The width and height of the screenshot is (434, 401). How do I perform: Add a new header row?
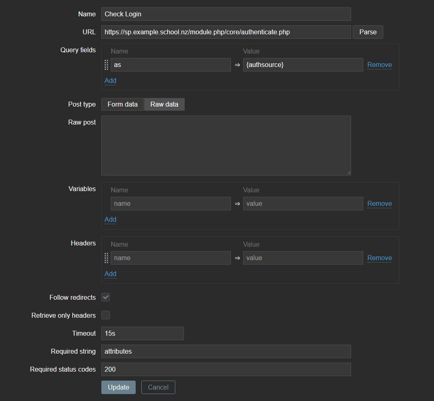[110, 274]
